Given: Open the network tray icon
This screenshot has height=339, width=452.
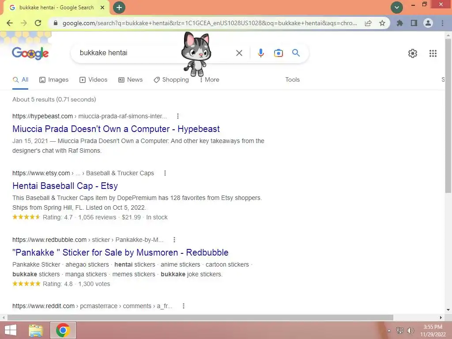Looking at the screenshot, I should [400, 331].
